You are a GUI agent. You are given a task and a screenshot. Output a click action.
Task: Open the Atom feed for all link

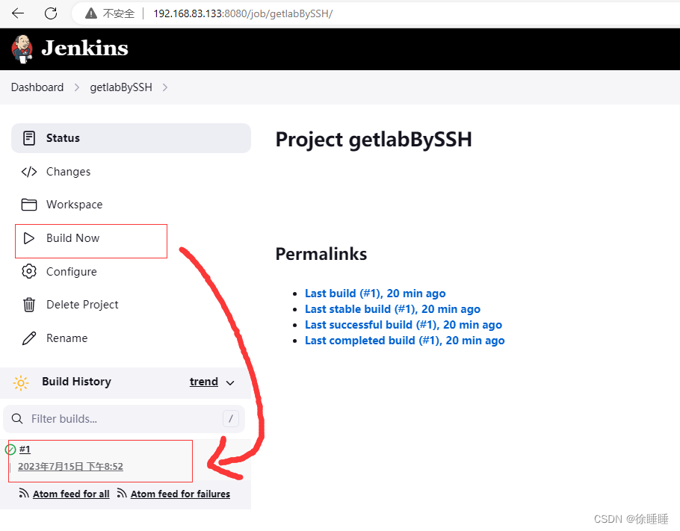click(x=71, y=494)
